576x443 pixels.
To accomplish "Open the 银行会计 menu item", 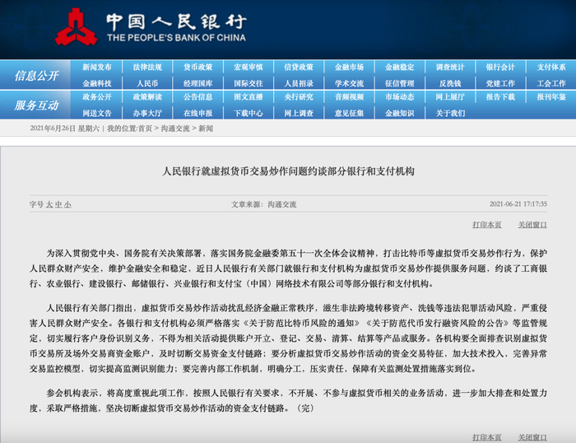I will [500, 67].
